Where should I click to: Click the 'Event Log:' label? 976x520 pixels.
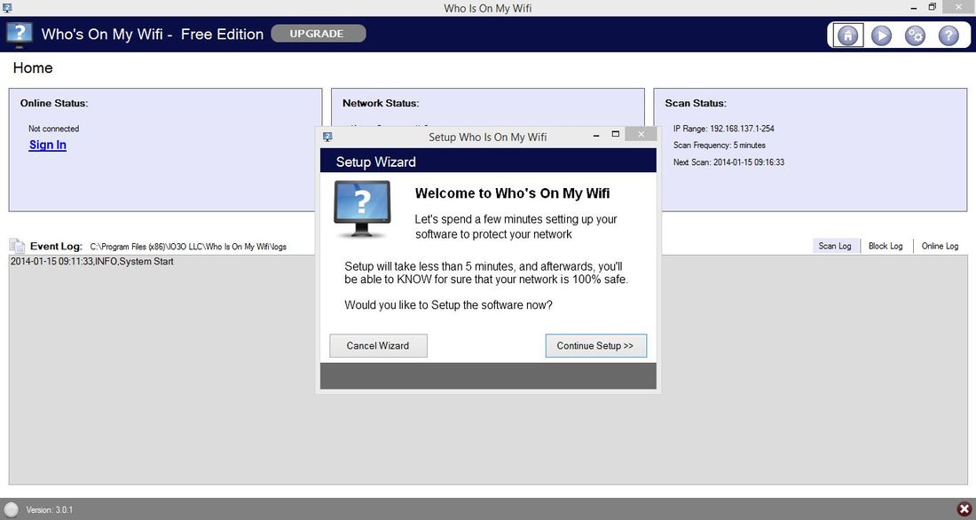tap(56, 246)
